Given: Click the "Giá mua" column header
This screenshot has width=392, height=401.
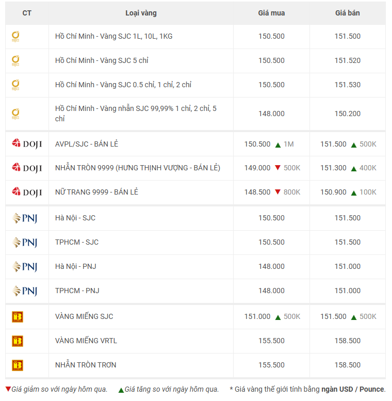Looking at the screenshot, I should (271, 13).
